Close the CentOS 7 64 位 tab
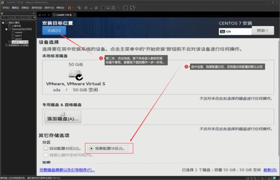The height and width of the screenshot is (180, 280). click(75, 15)
